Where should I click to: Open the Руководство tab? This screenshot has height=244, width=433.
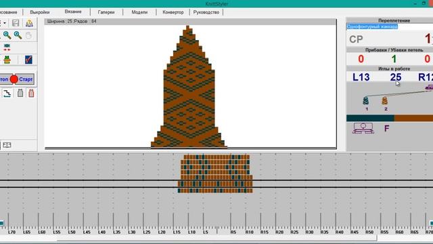(206, 12)
